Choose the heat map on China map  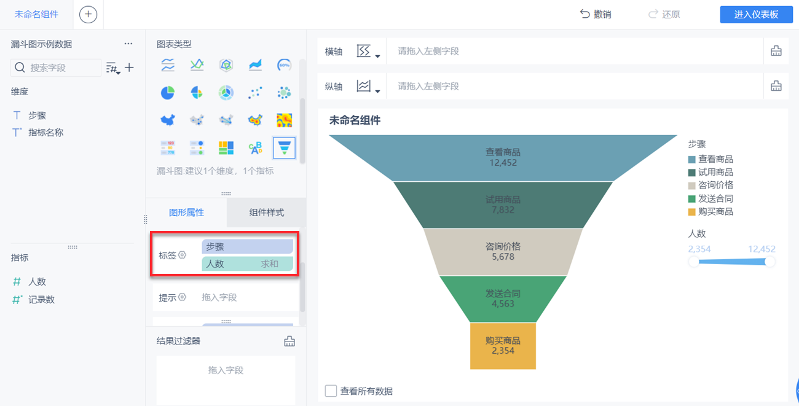(x=255, y=120)
